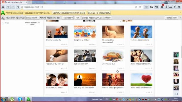
Task: Go to the browser home page icon
Action: pos(3,7)
